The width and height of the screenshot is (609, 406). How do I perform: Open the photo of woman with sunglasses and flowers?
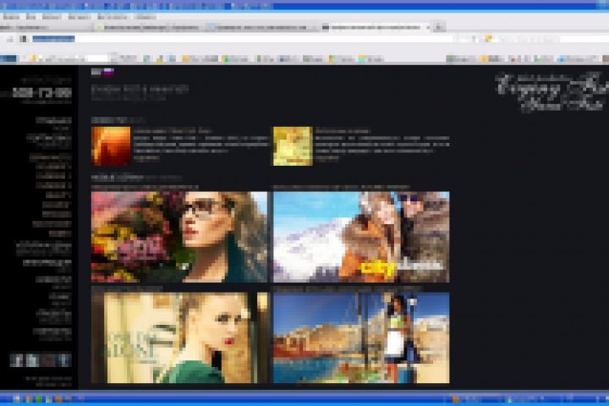pos(179,237)
